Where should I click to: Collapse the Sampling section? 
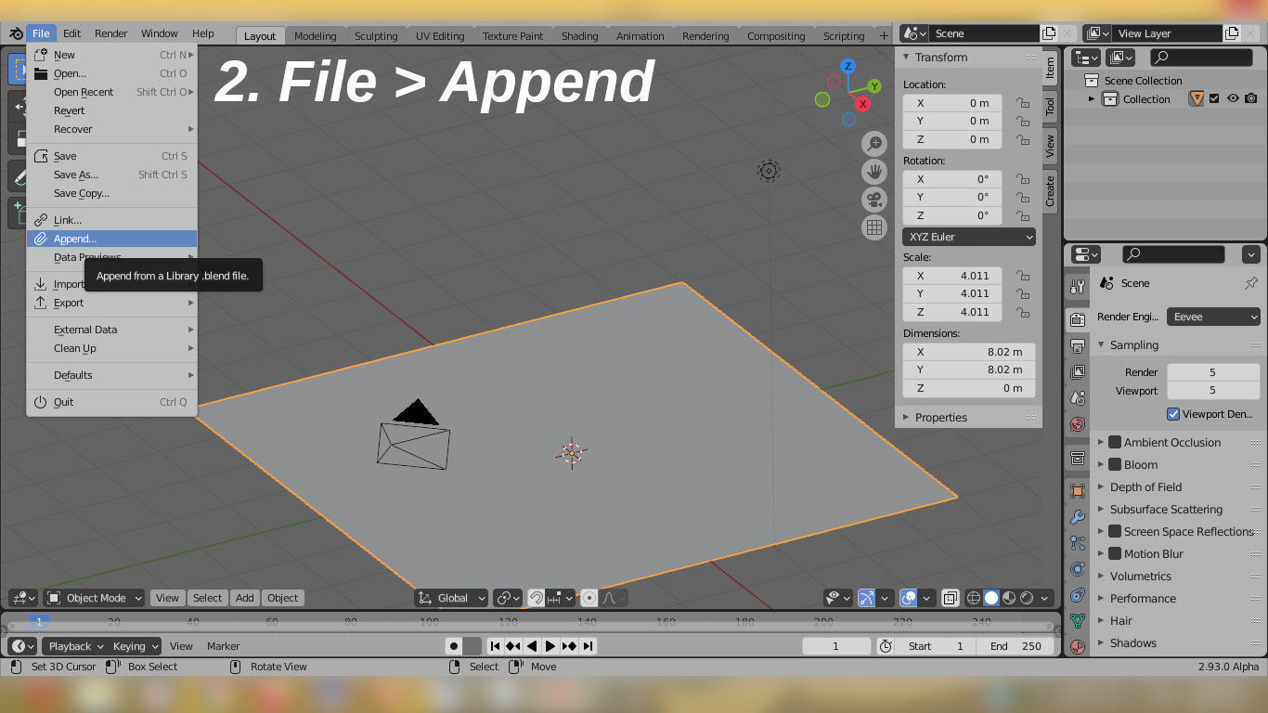pyautogui.click(x=1102, y=345)
